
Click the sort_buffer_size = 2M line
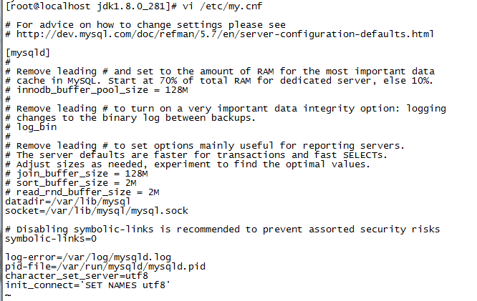(x=74, y=182)
